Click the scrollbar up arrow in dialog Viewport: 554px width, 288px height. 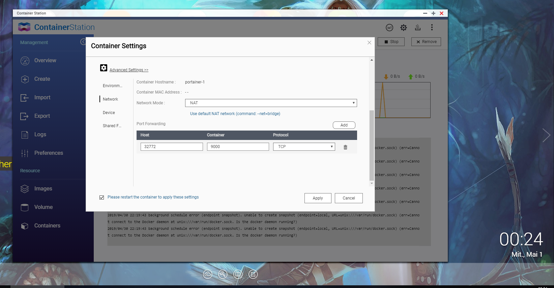point(372,60)
